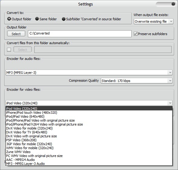Select 'Zune WMV Video' encoder
The width and height of the screenshot is (178, 170).
pos(89,152)
